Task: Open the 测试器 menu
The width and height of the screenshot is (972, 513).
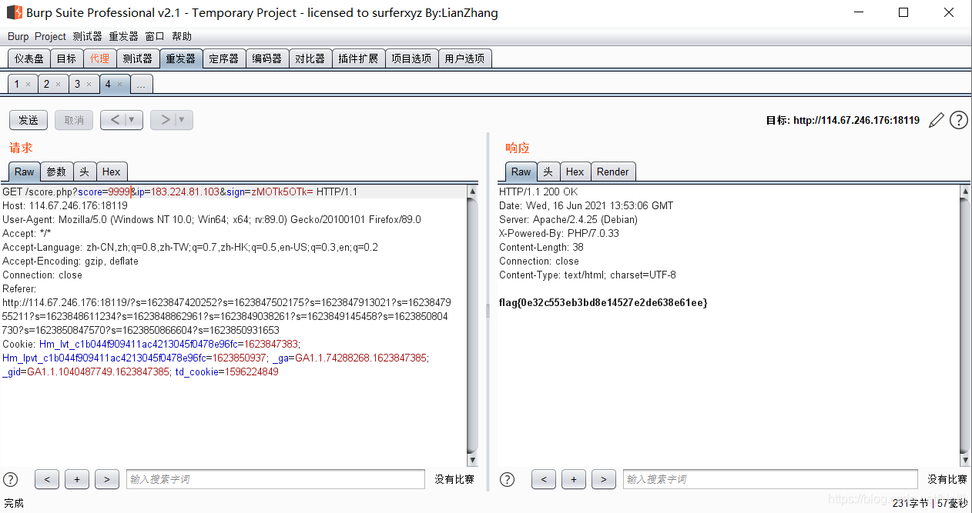Action: pyautogui.click(x=88, y=36)
